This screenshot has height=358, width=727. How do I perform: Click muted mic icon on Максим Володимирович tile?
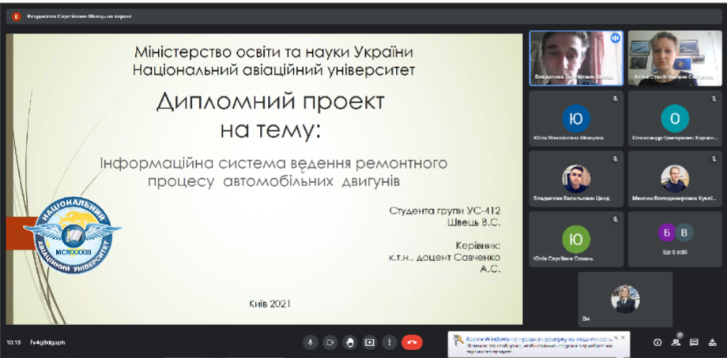[x=714, y=159]
